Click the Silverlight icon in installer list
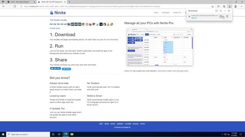Viewport: 245px width, 137px height. pyautogui.click(x=97, y=24)
